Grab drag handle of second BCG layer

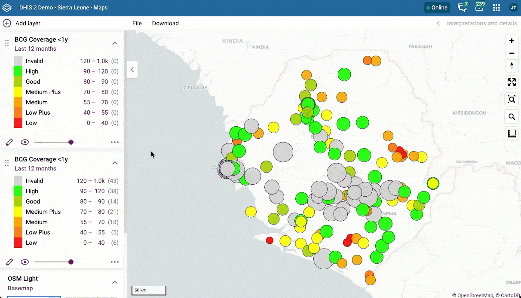(x=7, y=163)
